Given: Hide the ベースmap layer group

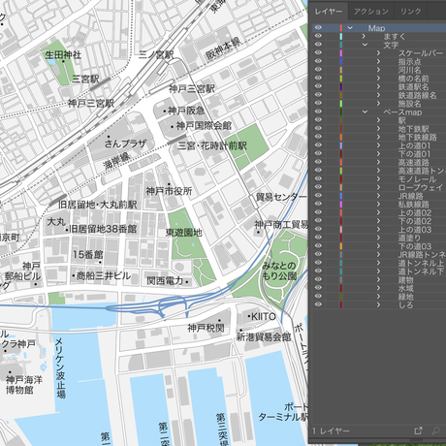Looking at the screenshot, I should [x=318, y=111].
